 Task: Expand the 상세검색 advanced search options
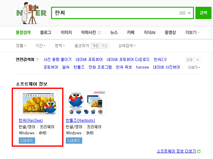(x=127, y=46)
